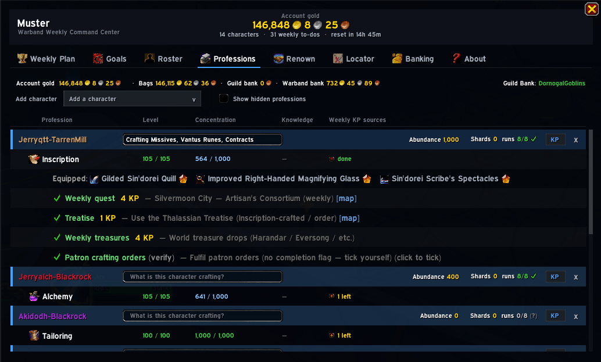Image resolution: width=601 pixels, height=362 pixels.
Task: Switch to the Weekly Plan tab
Action: pyautogui.click(x=46, y=59)
